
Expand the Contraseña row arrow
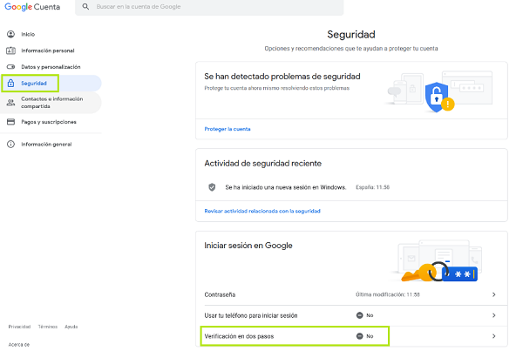pos(493,295)
